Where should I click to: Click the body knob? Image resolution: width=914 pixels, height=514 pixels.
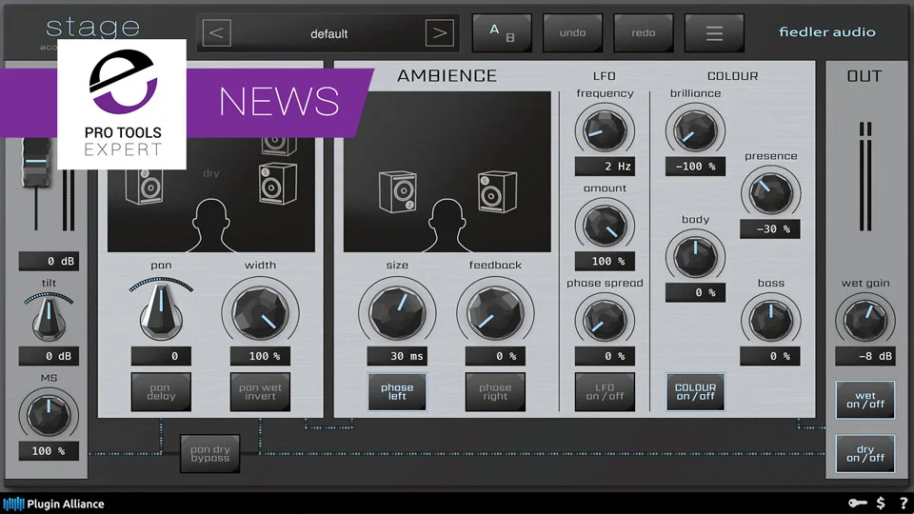695,256
